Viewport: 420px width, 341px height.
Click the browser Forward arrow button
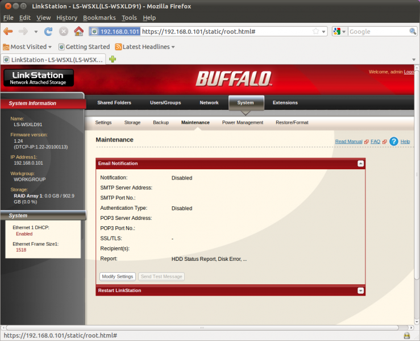click(23, 32)
